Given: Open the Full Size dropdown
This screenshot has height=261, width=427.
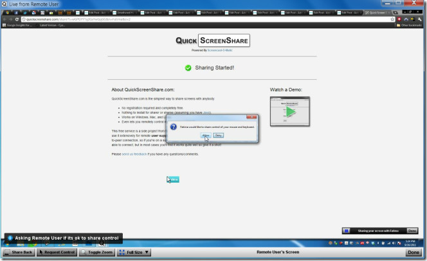Looking at the screenshot, I should (x=134, y=252).
